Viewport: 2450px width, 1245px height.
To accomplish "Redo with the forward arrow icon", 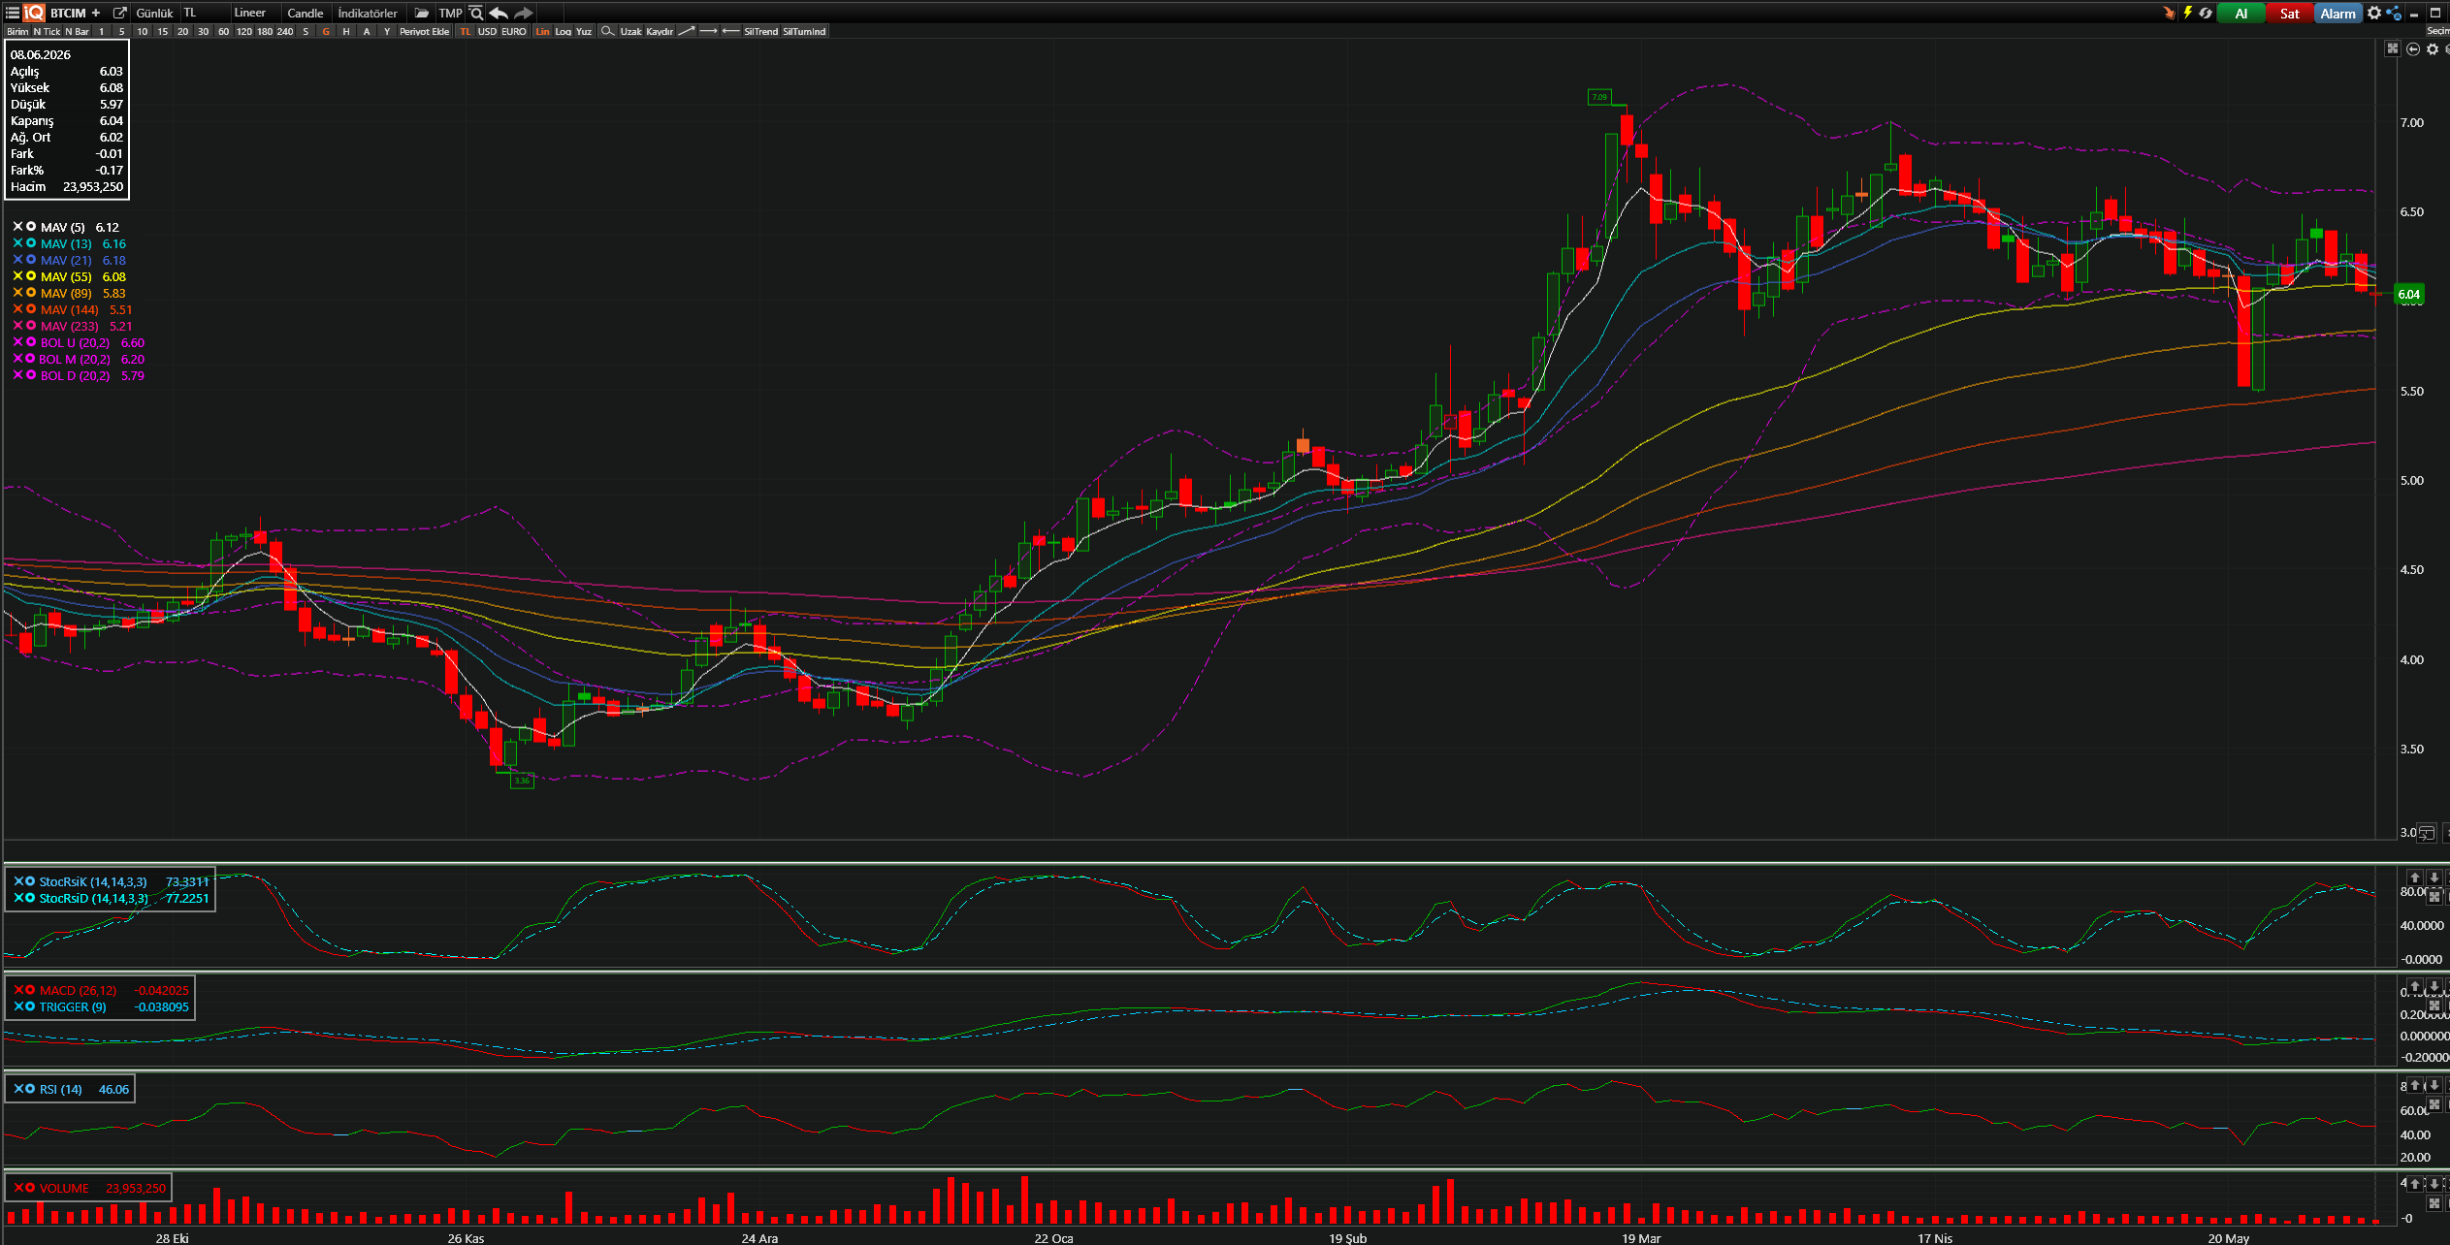I will click(523, 13).
